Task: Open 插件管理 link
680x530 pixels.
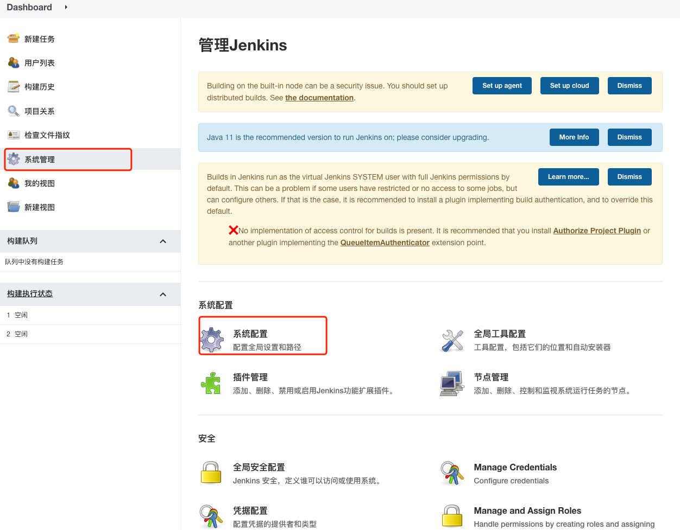Action: [x=250, y=377]
